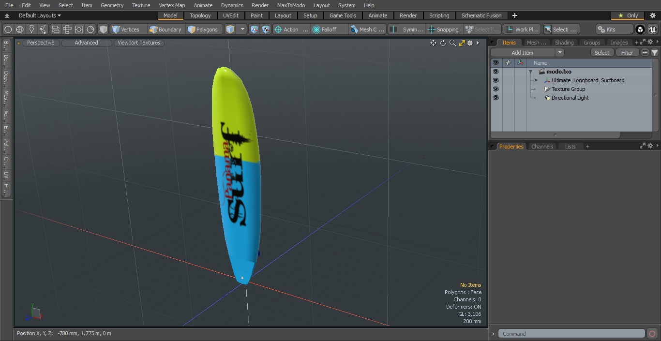
Task: Switch to the Channels tab
Action: [x=542, y=147]
